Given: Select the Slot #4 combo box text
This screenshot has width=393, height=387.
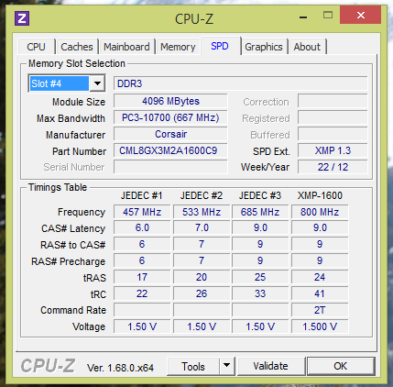Looking at the screenshot, I should (60, 83).
